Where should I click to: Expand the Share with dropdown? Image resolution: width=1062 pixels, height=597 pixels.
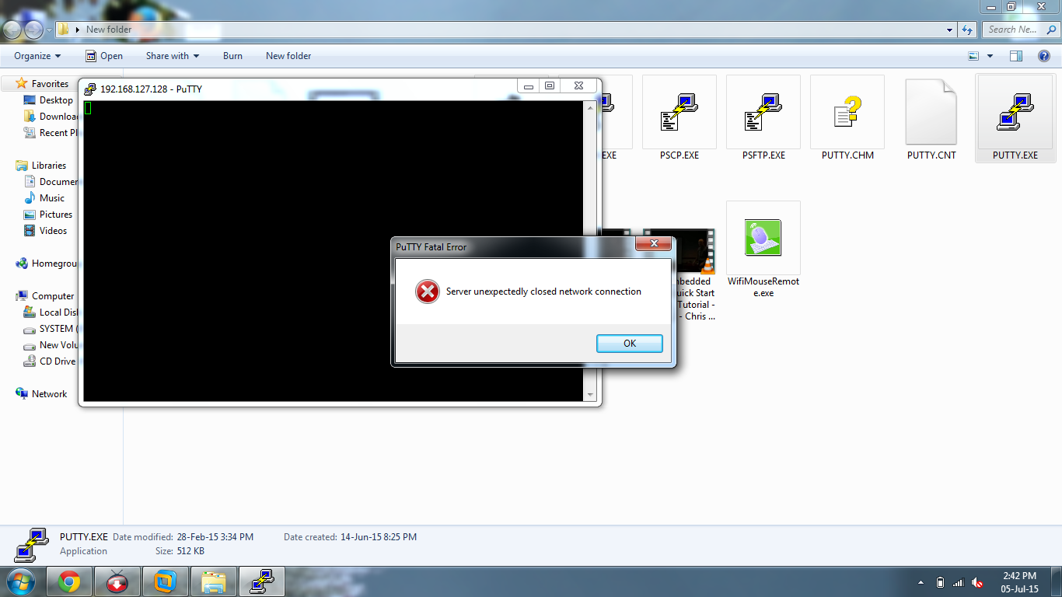click(x=173, y=56)
